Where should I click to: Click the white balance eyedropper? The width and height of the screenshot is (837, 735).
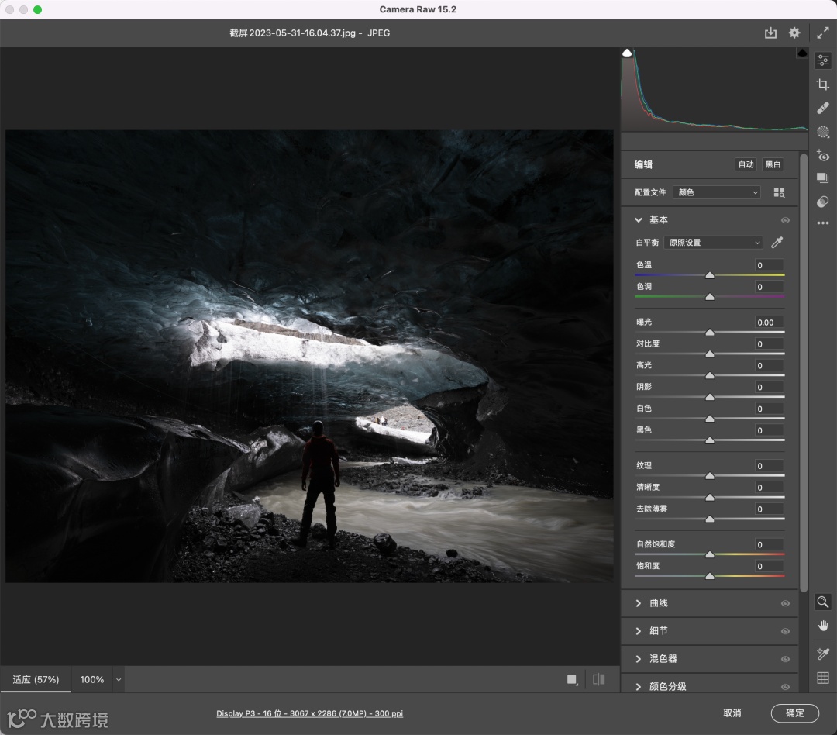click(777, 243)
